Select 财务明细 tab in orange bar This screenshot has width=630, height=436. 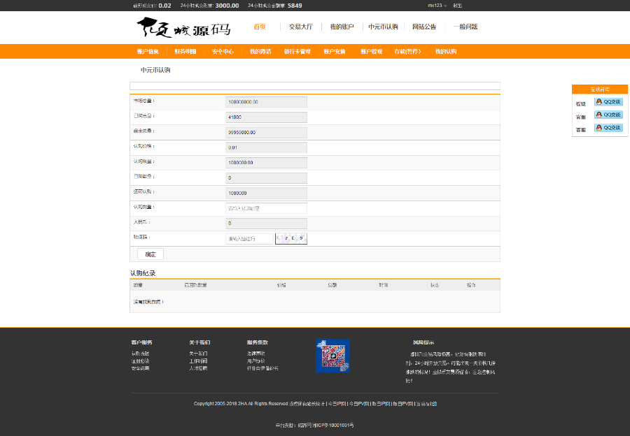[x=185, y=51]
